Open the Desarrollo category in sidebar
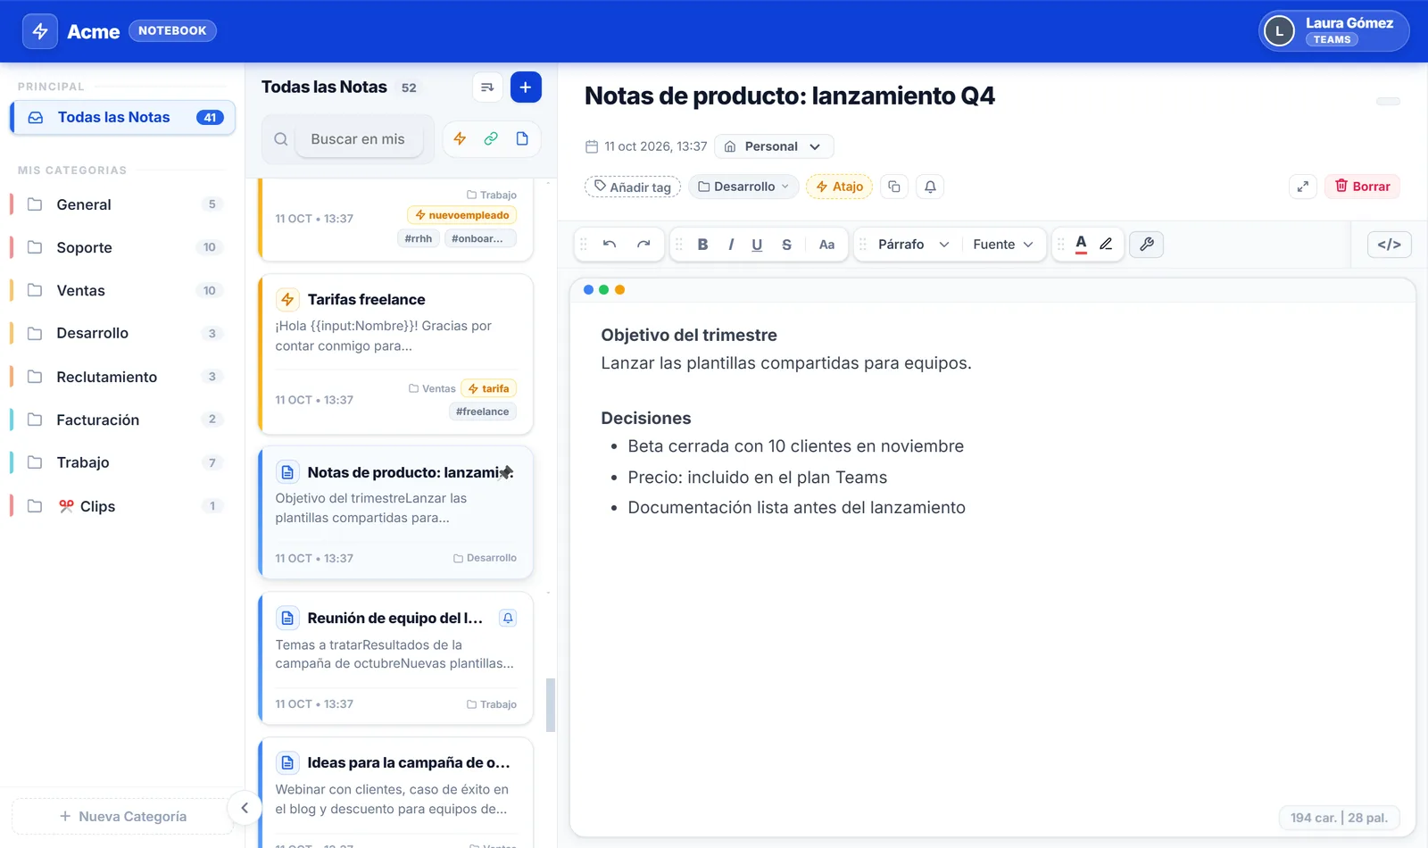 tap(122, 333)
